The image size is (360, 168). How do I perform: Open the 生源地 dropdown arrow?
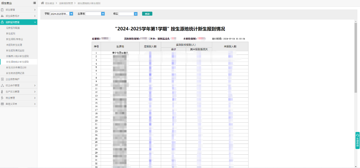[103, 14]
